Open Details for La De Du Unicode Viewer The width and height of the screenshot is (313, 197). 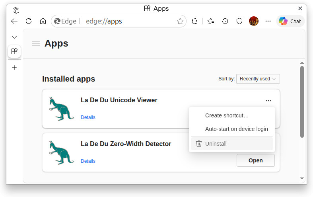(88, 117)
